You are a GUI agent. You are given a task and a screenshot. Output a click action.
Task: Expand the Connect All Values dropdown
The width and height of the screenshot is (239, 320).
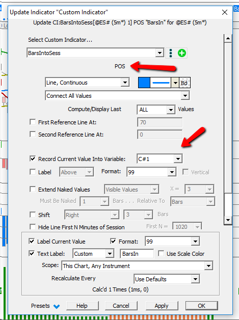(185, 96)
